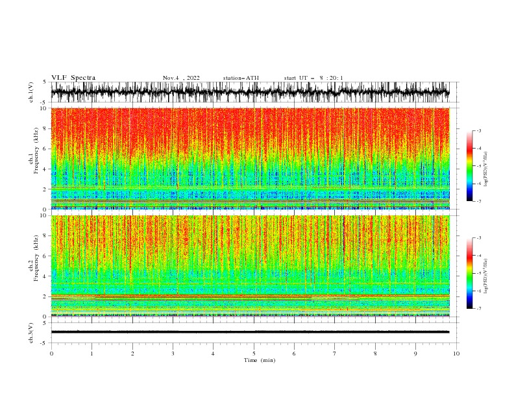Click the ch.3 voltage waveform plot
Image resolution: width=514 pixels, height=397 pixels.
pyautogui.click(x=250, y=333)
